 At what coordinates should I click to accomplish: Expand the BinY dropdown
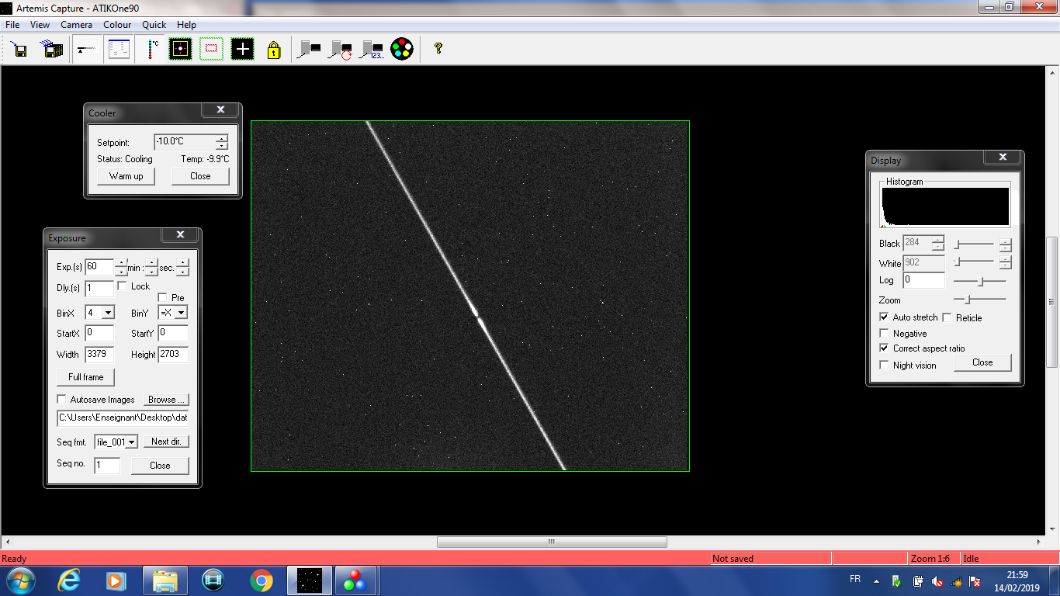(x=180, y=313)
